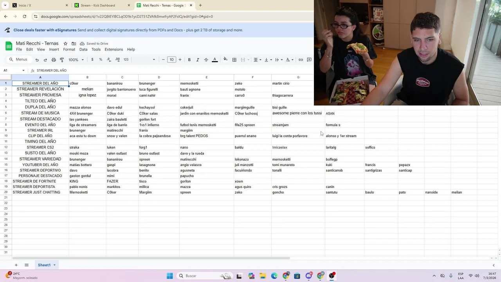Click Increase decimal places icon

tap(117, 60)
